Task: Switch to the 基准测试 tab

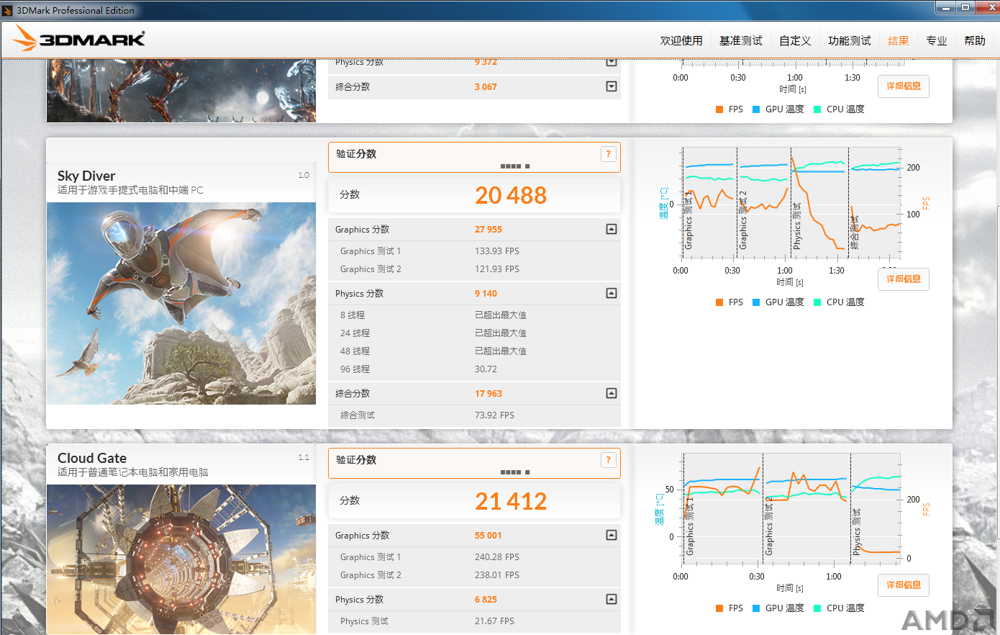Action: (x=741, y=40)
